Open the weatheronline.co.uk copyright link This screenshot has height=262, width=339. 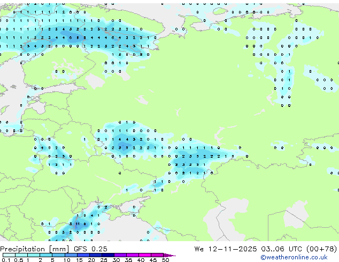(x=294, y=257)
